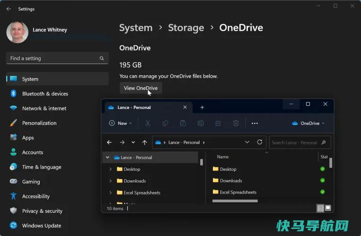Click the Cut scissors icon
This screenshot has height=236, width=361.
pyautogui.click(x=148, y=123)
